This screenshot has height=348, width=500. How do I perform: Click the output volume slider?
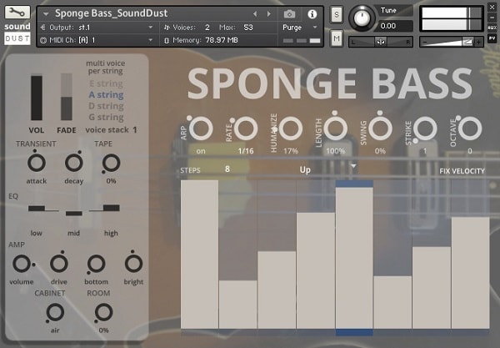click(x=451, y=42)
